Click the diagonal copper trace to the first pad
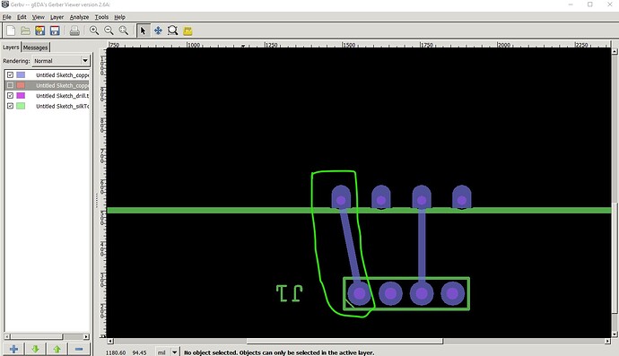 pyautogui.click(x=350, y=247)
